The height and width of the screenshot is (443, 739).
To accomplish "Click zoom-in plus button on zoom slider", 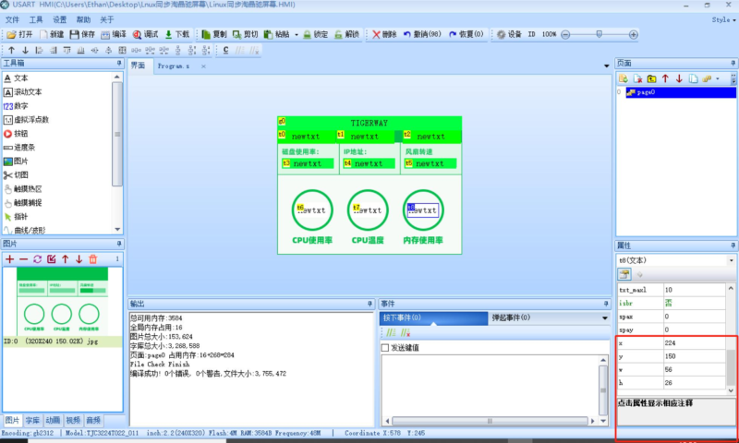I will pos(634,34).
